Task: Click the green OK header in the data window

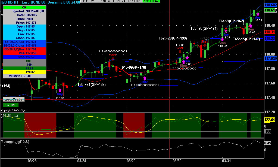Action: 24,7
